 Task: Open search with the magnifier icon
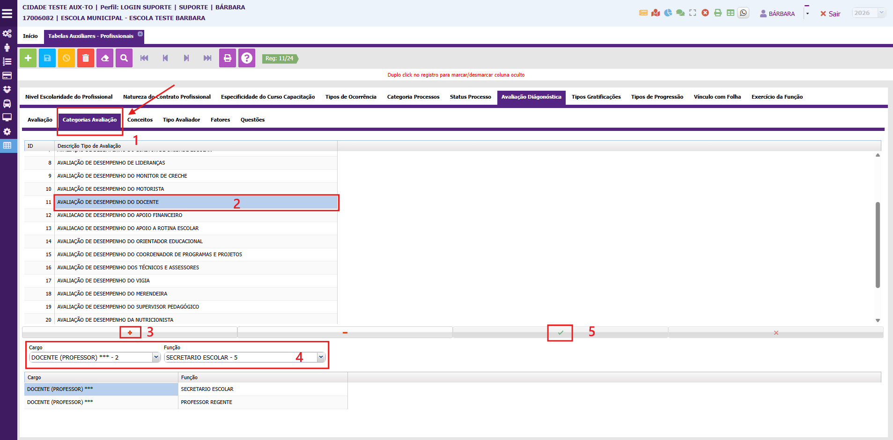click(124, 58)
